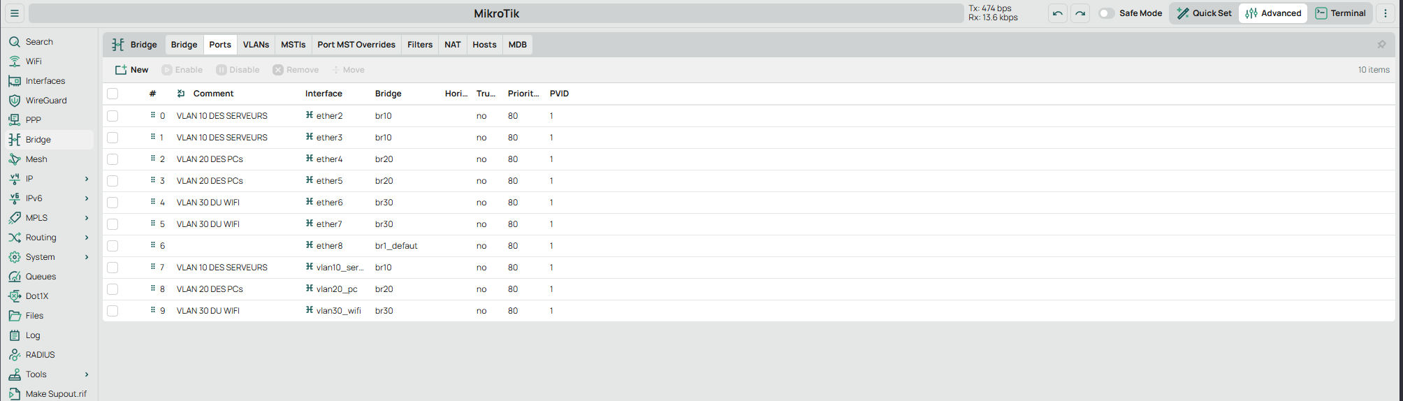Select the checkbox for ether8 row

click(x=112, y=246)
